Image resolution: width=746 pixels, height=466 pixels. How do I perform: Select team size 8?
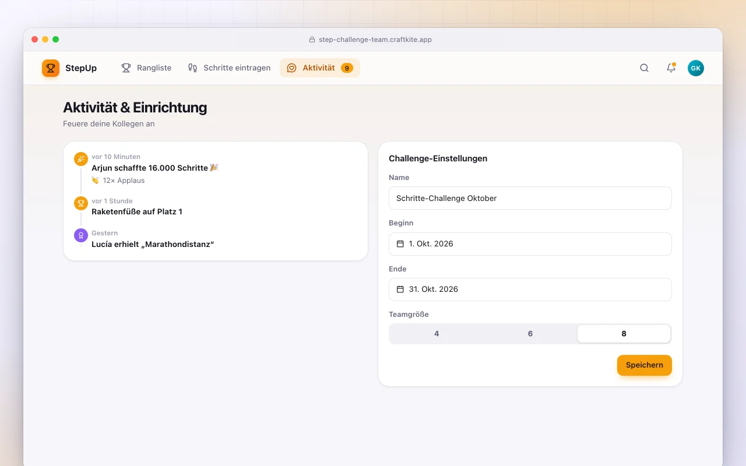(x=624, y=334)
